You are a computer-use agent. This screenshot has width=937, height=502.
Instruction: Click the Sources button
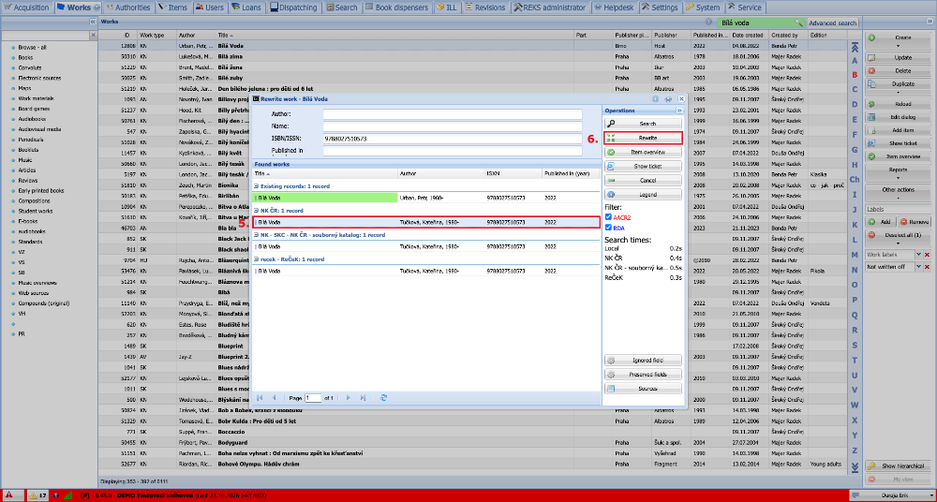[x=643, y=389]
